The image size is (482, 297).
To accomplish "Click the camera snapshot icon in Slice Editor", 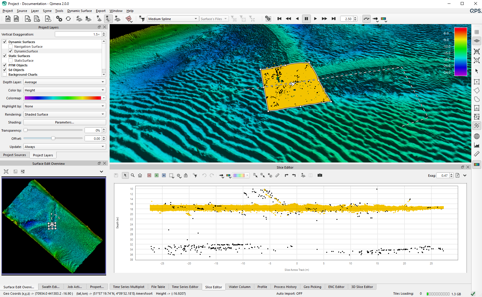I will (320, 175).
